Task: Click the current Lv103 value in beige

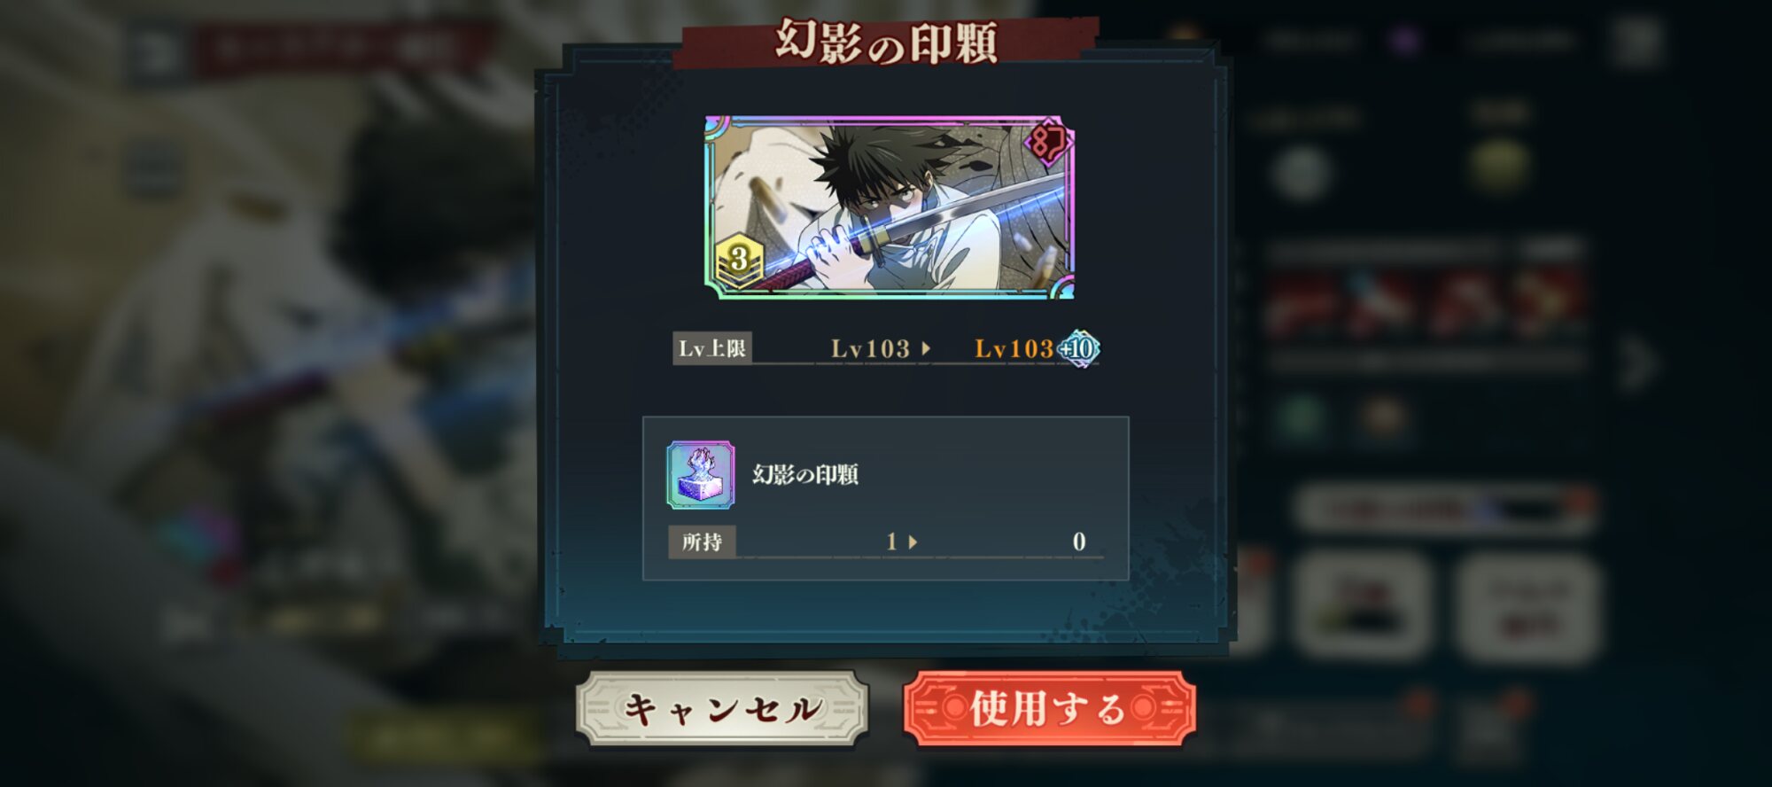Action: tap(870, 348)
